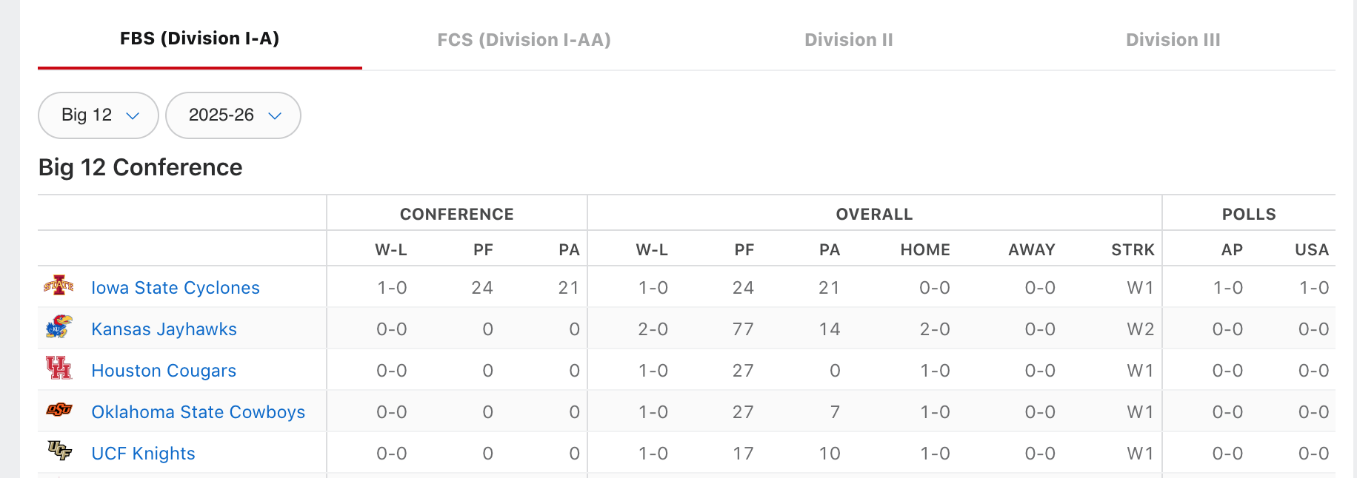Open the Iowa State Cyclones team link
The width and height of the screenshot is (1357, 478).
176,288
